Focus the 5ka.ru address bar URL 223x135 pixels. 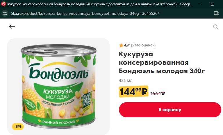(x=85, y=13)
